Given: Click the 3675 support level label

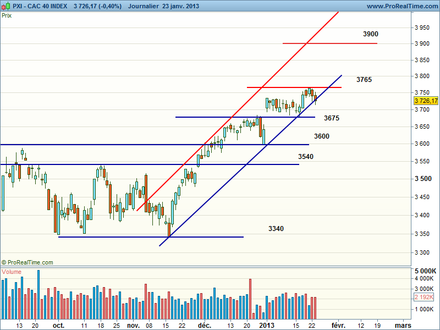Looking at the screenshot, I should pos(331,118).
